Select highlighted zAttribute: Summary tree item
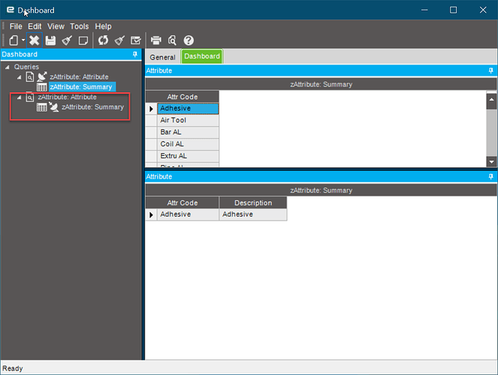Image resolution: width=498 pixels, height=375 pixels. pos(81,86)
